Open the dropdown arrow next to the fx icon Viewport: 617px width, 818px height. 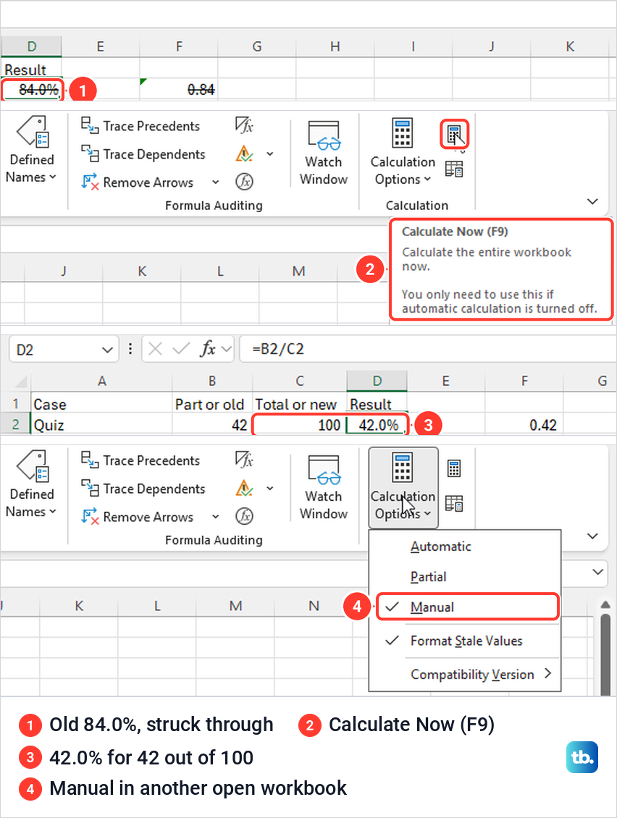(227, 348)
